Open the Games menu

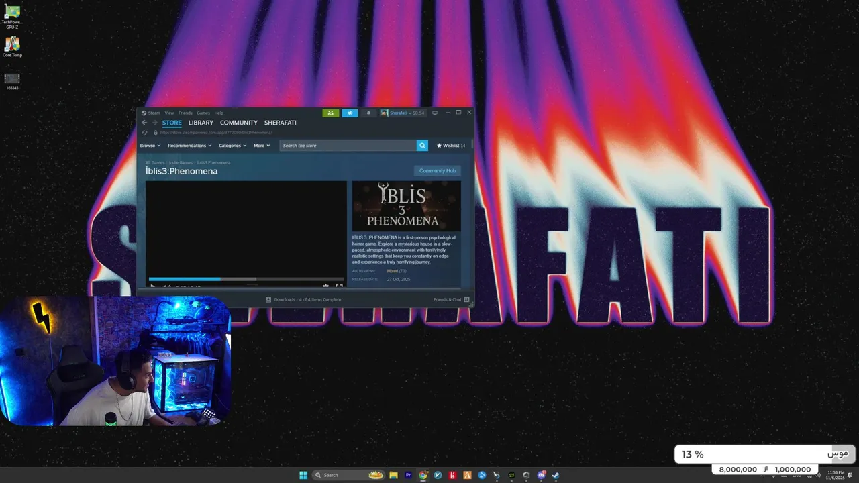coord(203,113)
